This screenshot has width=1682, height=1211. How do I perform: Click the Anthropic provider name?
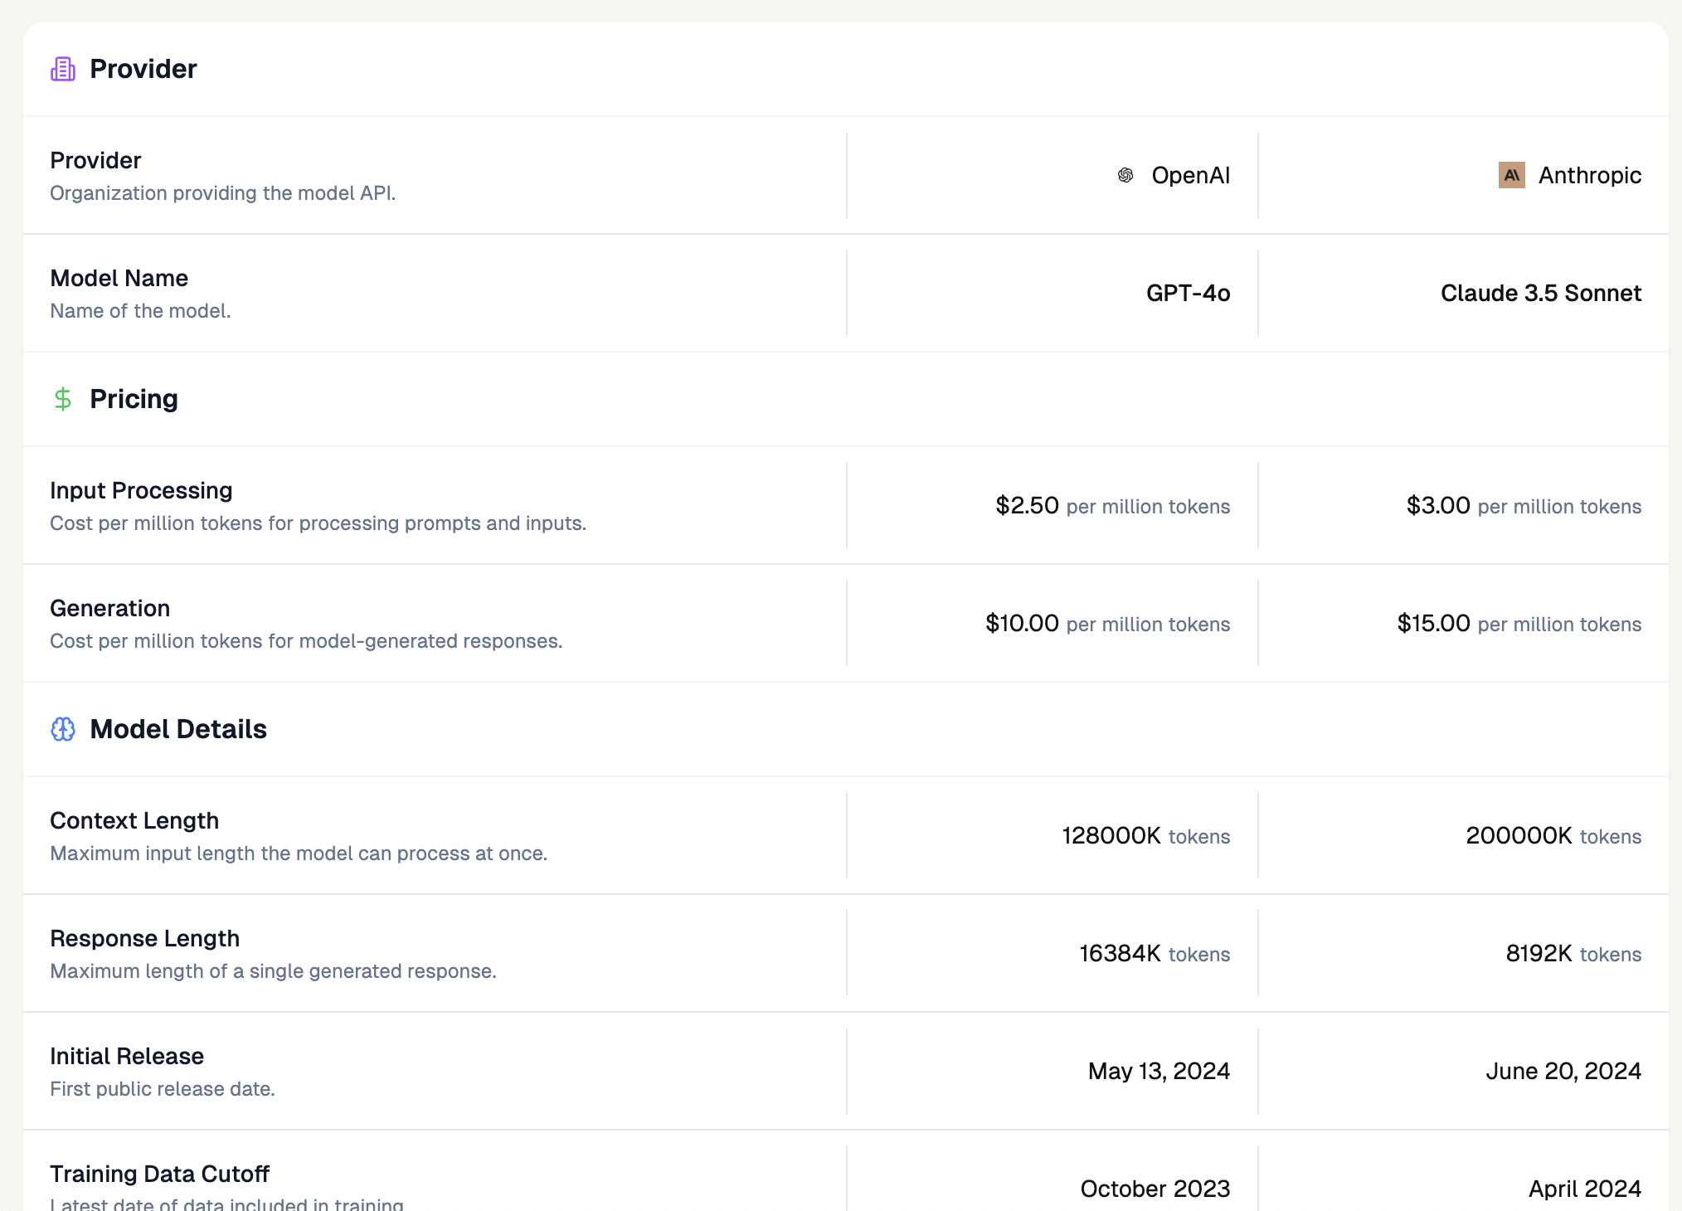coord(1590,175)
